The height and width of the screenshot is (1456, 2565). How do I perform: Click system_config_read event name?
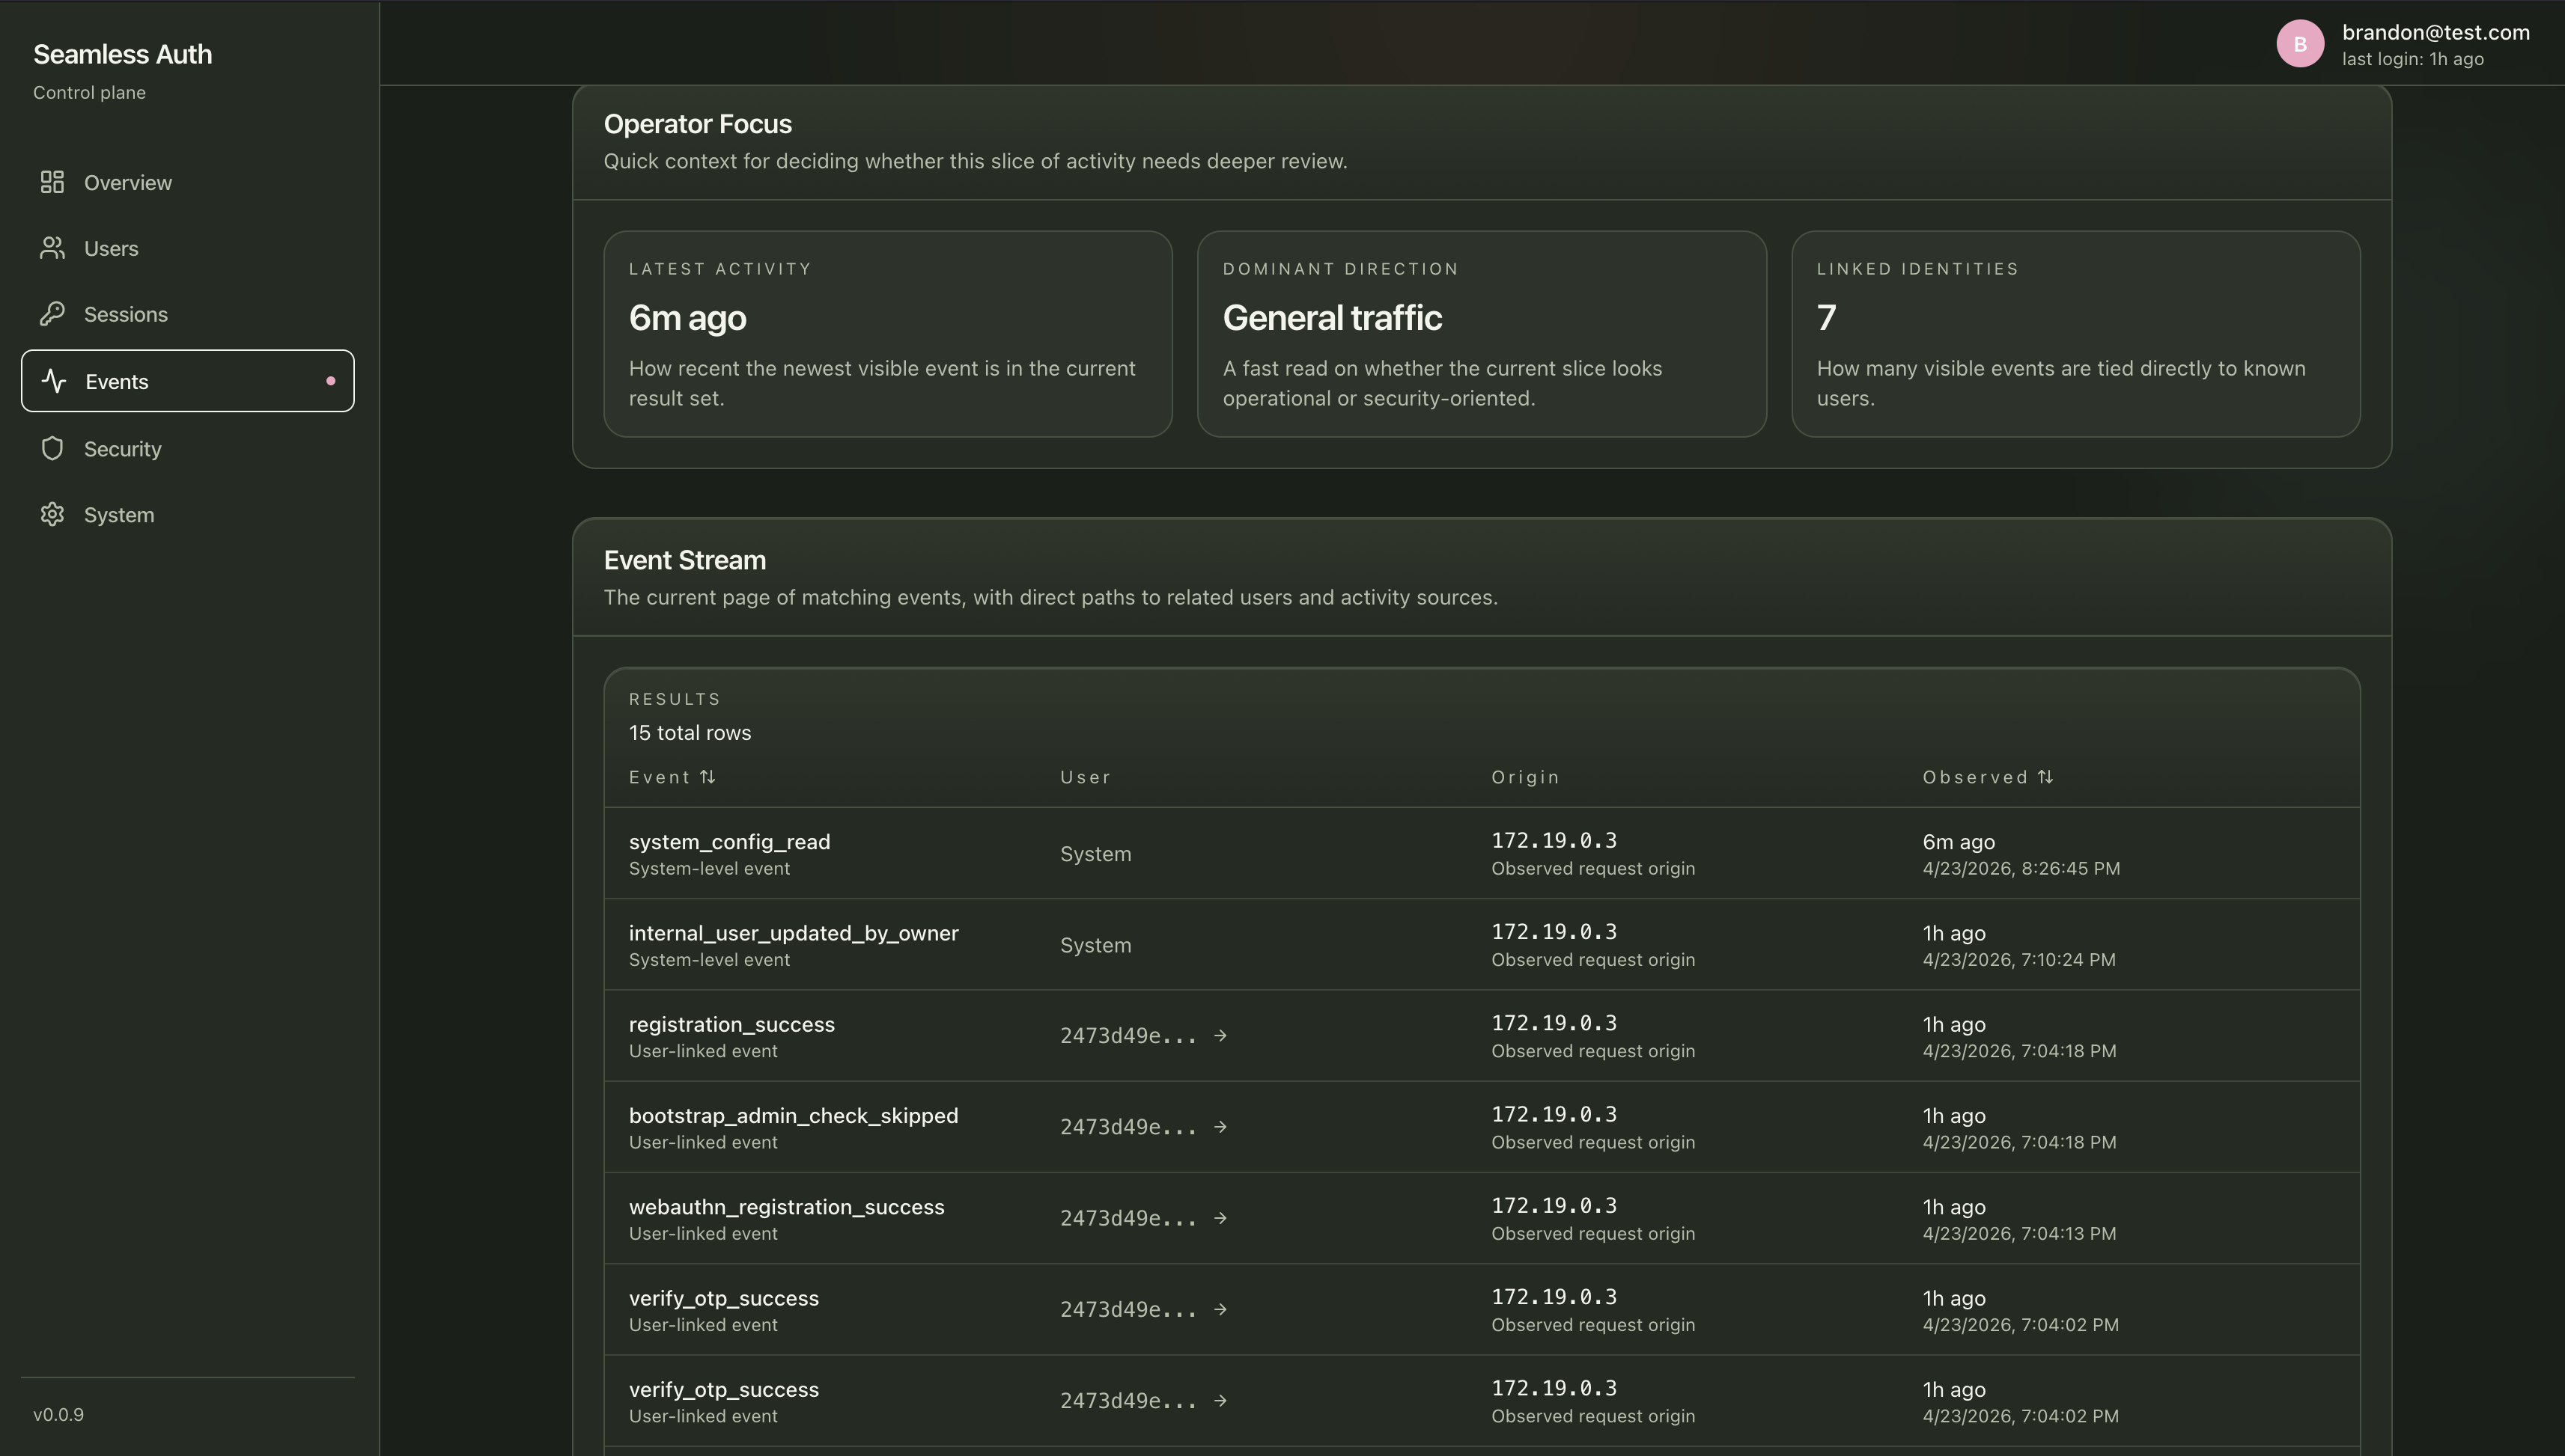pos(729,842)
